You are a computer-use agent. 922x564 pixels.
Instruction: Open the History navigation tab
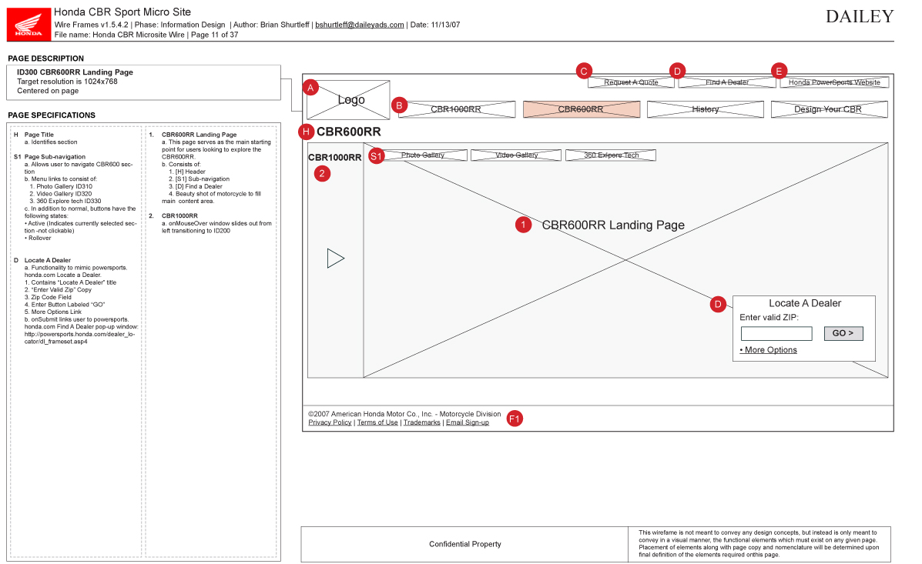point(705,109)
